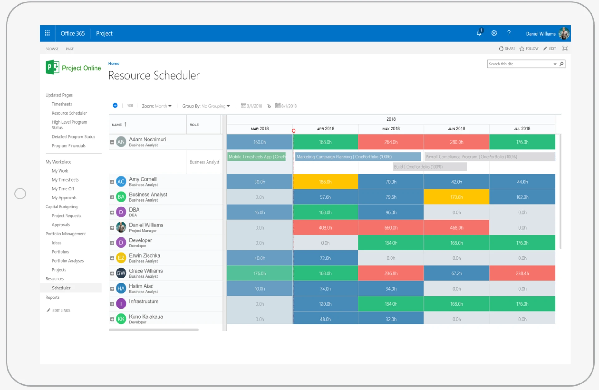599x390 pixels.
Task: Enter focus mode with the full-screen toggle
Action: pos(565,48)
